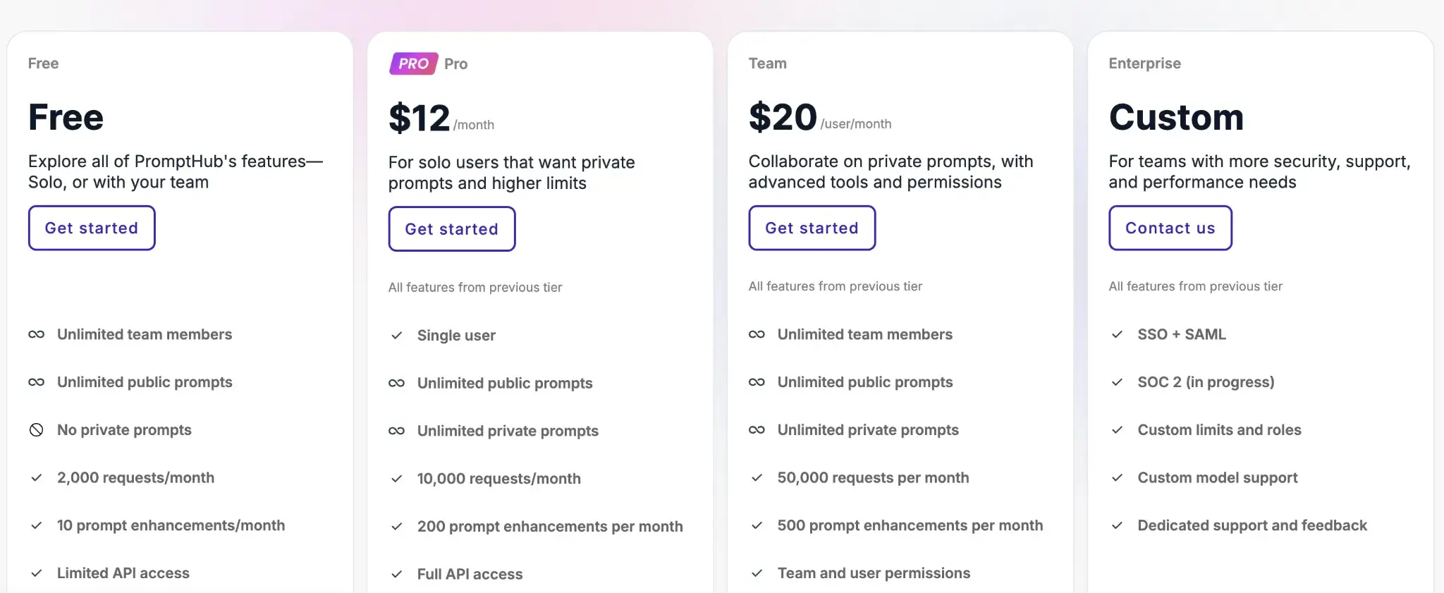Screen dimensions: 1444x593
Task: Click checkmark icon next to Single user
Action: coord(397,336)
